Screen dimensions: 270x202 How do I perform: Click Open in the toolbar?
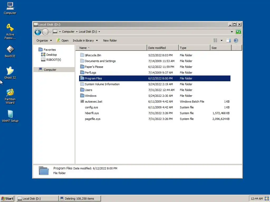pyautogui.click(x=63, y=41)
